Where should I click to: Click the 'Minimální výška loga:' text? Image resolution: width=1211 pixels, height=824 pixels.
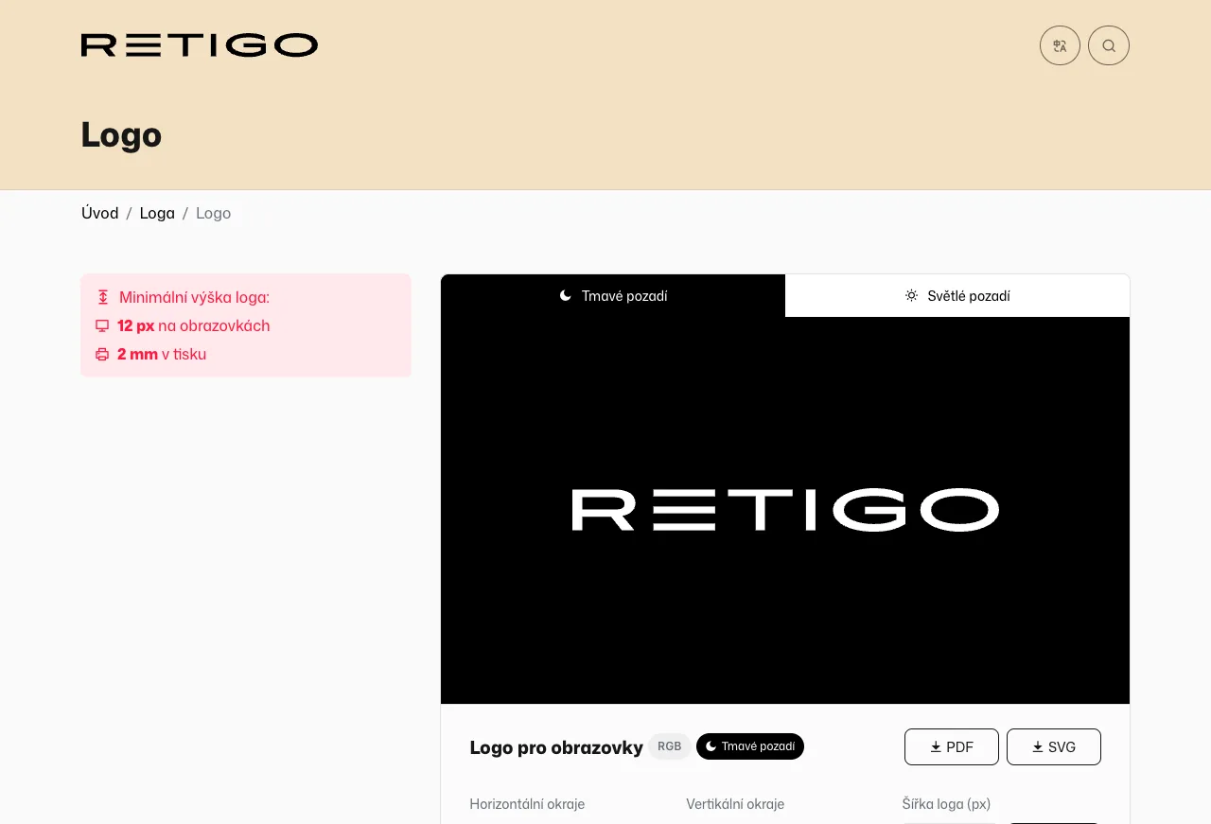pyautogui.click(x=194, y=297)
